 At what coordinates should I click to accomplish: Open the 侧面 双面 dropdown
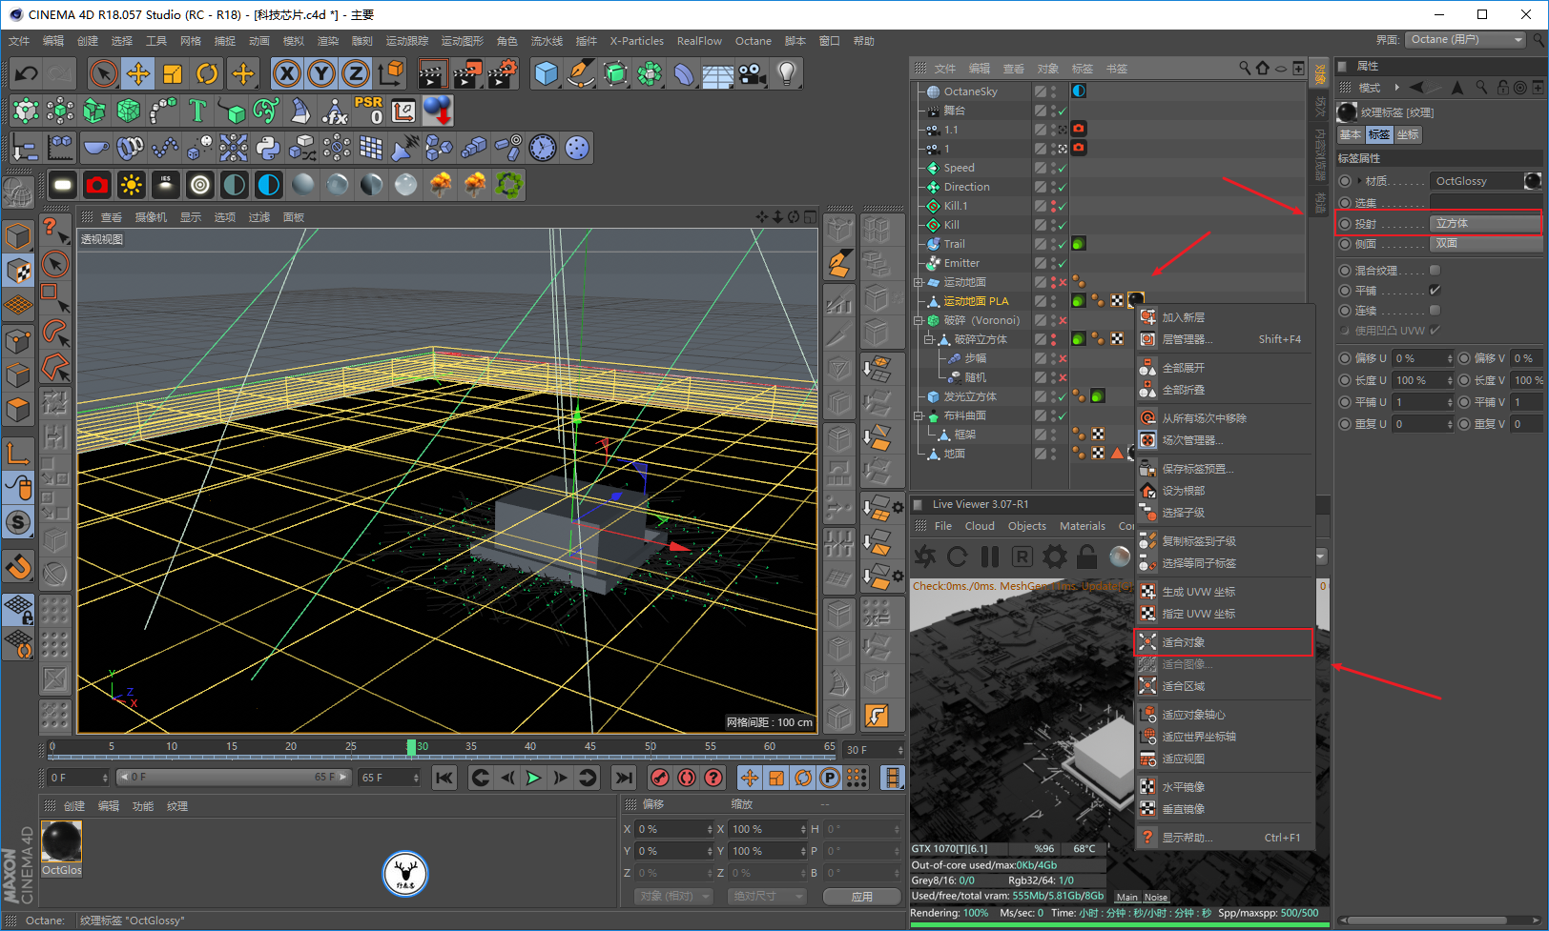pos(1485,244)
